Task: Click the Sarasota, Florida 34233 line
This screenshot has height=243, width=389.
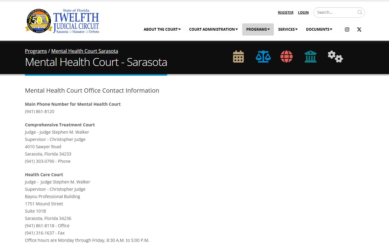Action: [48, 154]
